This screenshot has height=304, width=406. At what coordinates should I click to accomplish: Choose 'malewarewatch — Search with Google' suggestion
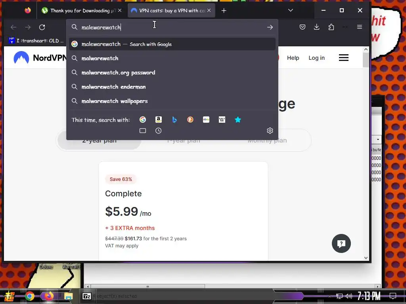coord(172,44)
